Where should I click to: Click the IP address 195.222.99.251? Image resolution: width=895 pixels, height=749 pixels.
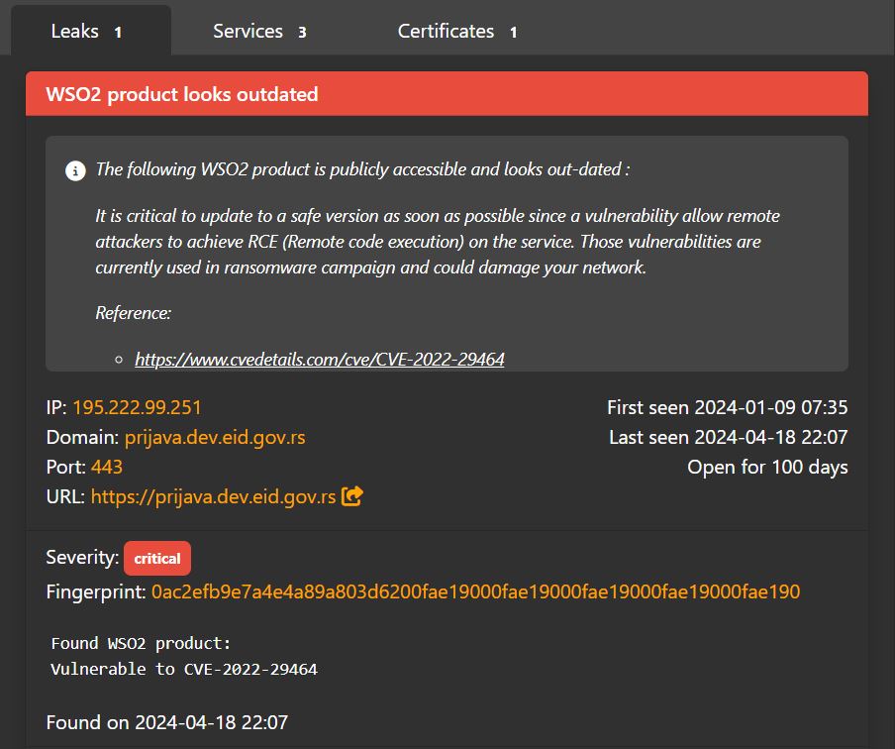(137, 407)
